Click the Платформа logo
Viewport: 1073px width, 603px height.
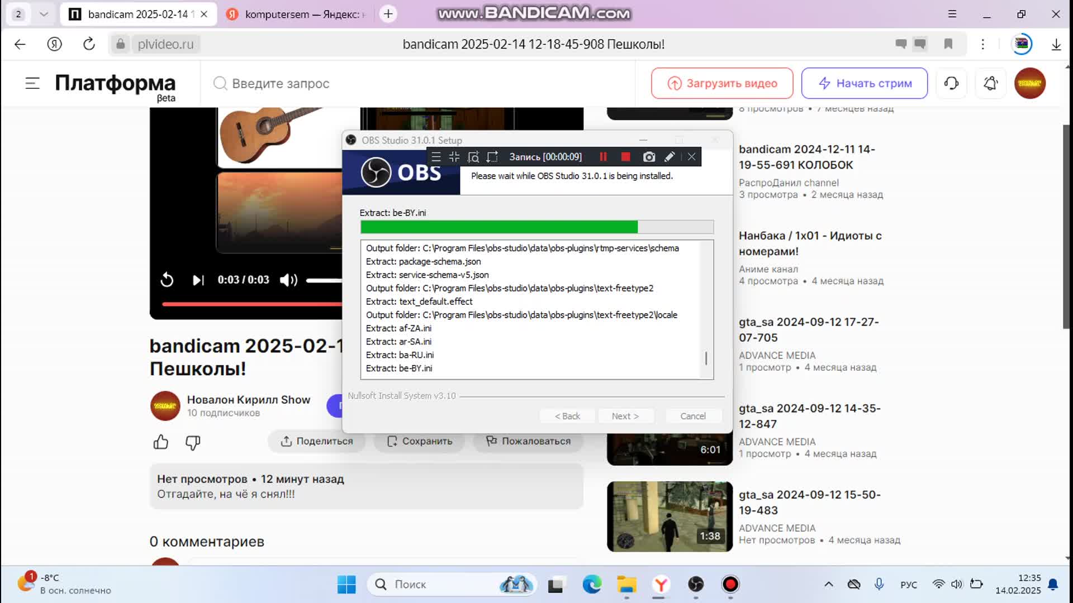pos(115,84)
